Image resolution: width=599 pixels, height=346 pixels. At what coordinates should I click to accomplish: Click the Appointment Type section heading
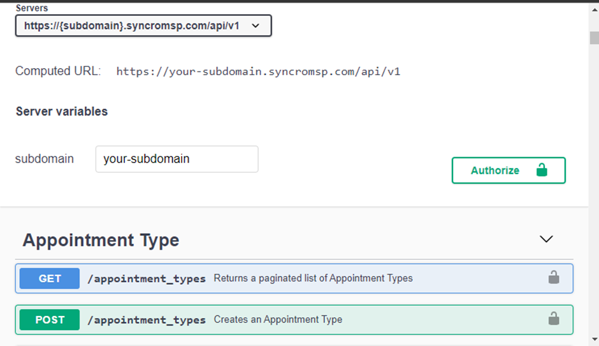coord(101,240)
